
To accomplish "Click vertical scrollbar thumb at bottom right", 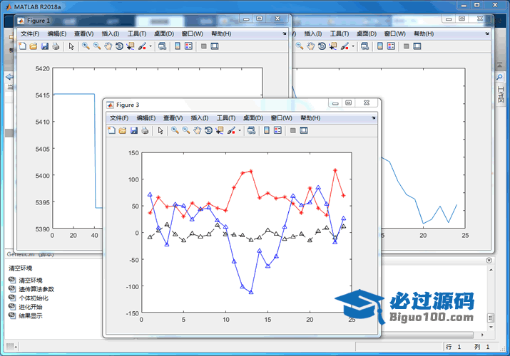I will 491,318.
